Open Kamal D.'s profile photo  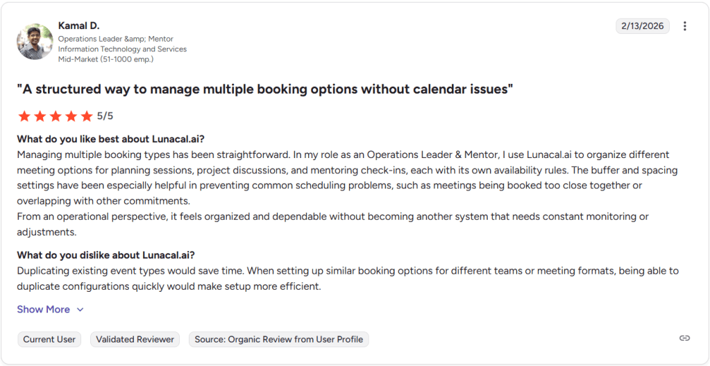[35, 42]
